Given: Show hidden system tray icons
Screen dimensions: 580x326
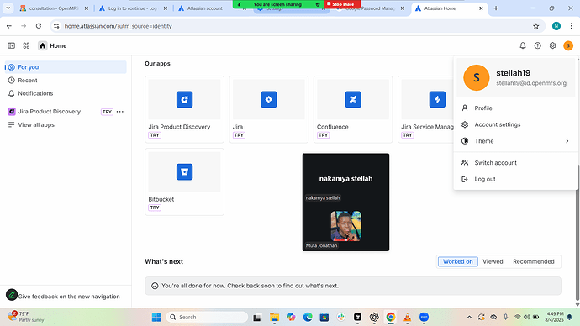Looking at the screenshot, I should [469, 317].
